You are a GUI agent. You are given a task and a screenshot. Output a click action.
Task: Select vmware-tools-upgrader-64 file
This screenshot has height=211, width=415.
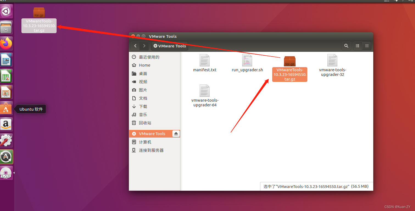click(x=205, y=96)
